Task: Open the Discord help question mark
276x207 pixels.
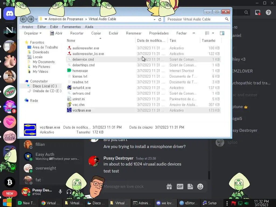Action: (268, 12)
